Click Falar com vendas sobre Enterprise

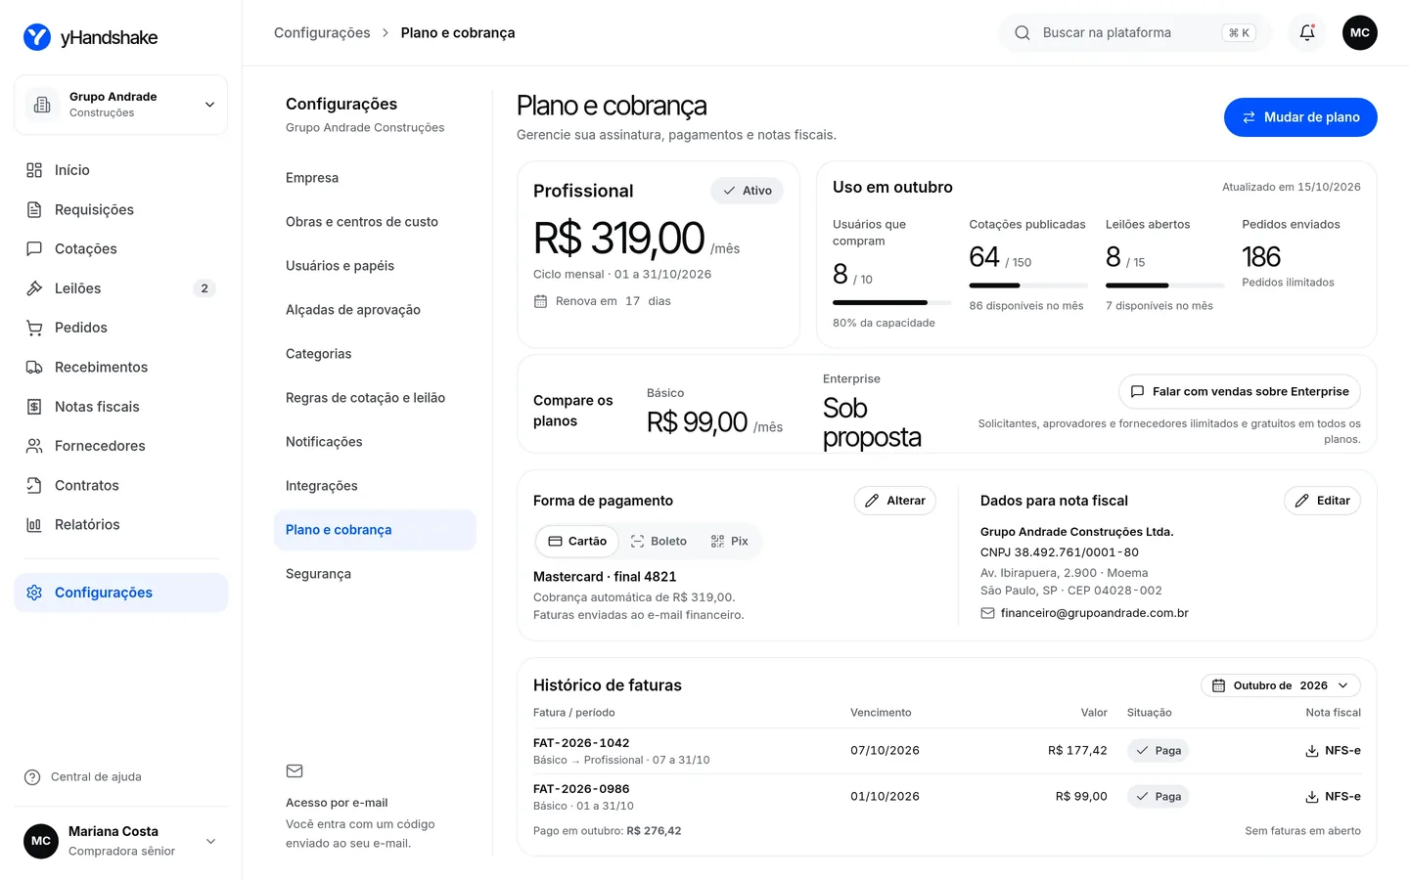1240,392
